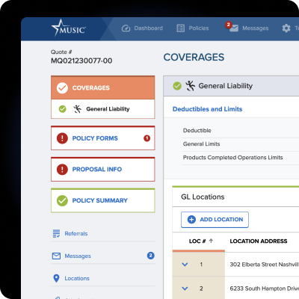Screen dimensions: 299x299
Task: Click the green check icon on Policy Summary
Action: tap(62, 200)
